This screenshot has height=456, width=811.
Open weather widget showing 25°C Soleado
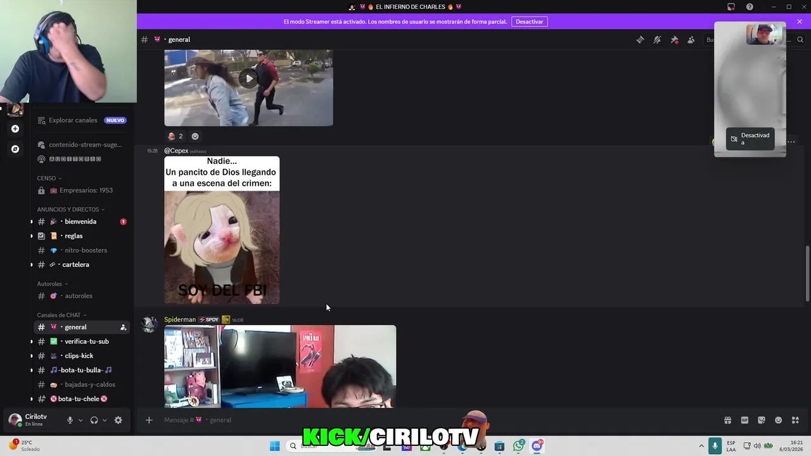(24, 445)
